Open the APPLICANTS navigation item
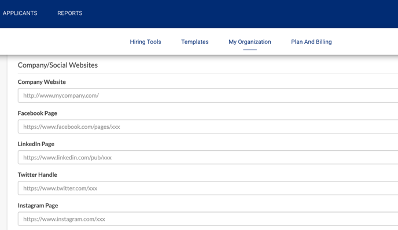The width and height of the screenshot is (398, 230). point(20,13)
